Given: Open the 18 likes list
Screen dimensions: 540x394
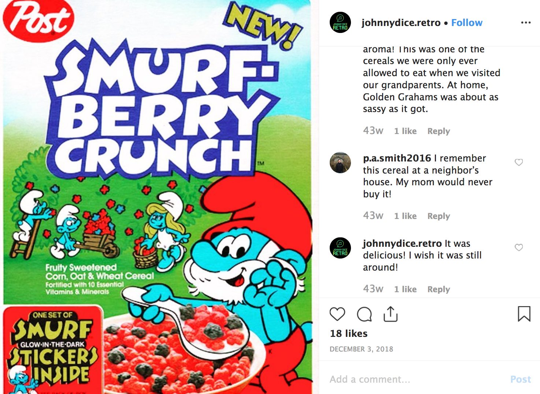Looking at the screenshot, I should pyautogui.click(x=349, y=334).
